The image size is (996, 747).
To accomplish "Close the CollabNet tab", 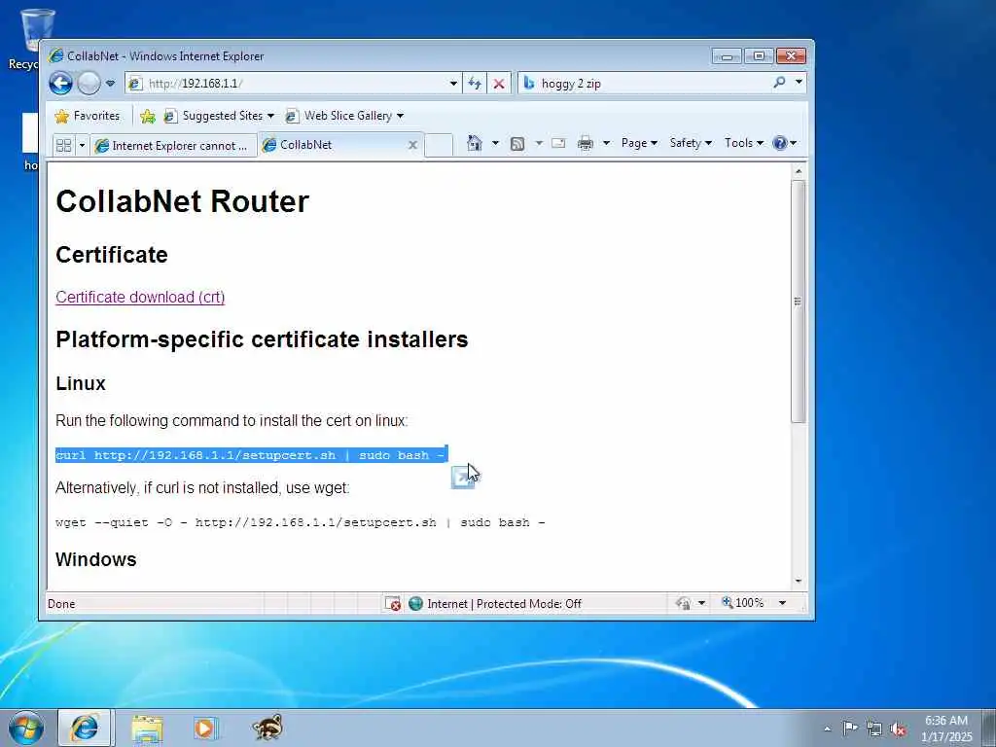I will (x=412, y=145).
